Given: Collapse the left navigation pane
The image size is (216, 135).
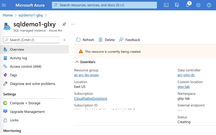Looking at the screenshot, I should coord(64,40).
